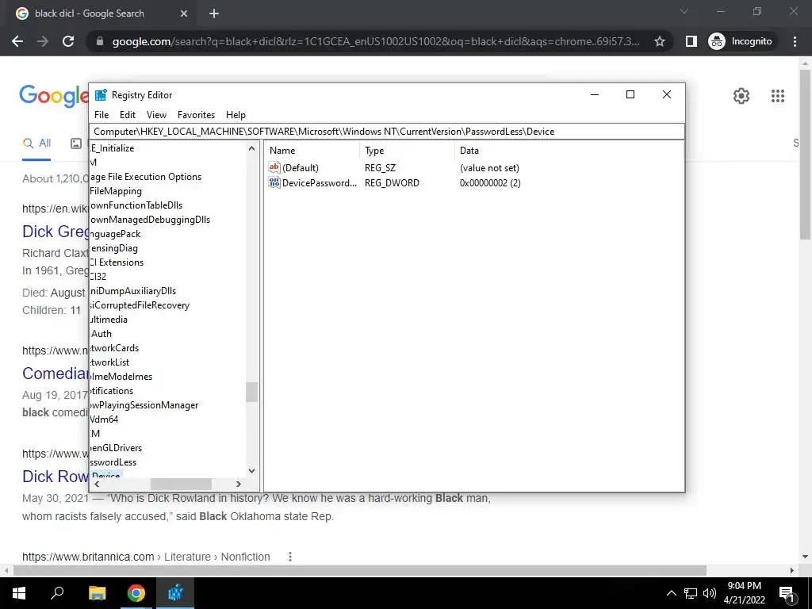Open the File menu in Registry Editor
The height and width of the screenshot is (609, 812).
click(101, 115)
